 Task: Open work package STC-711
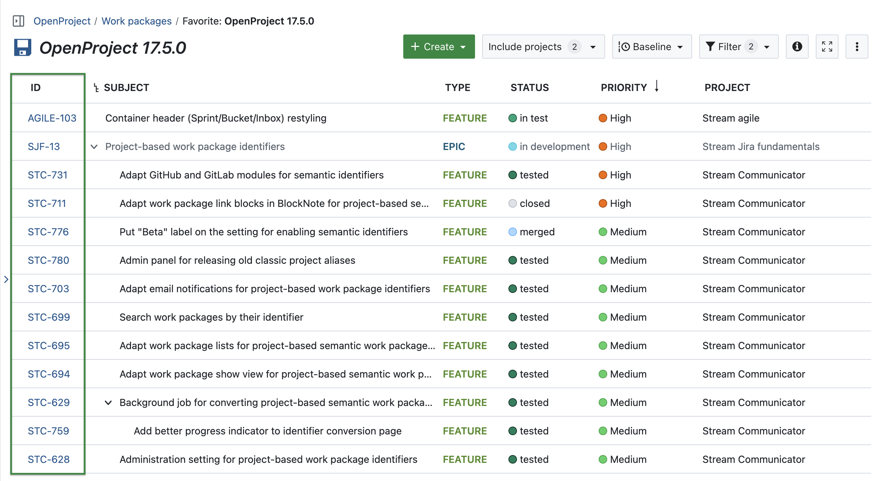[x=47, y=203]
